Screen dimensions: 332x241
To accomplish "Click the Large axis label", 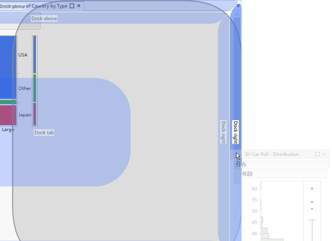I will [x=8, y=130].
